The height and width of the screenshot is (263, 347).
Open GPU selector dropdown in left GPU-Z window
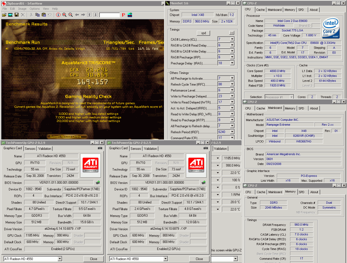[60, 259]
